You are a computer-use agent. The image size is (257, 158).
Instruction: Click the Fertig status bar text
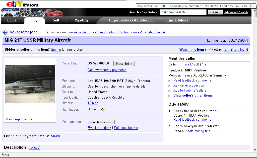[x=5, y=155]
